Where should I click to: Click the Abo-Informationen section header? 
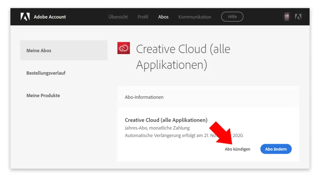(144, 97)
